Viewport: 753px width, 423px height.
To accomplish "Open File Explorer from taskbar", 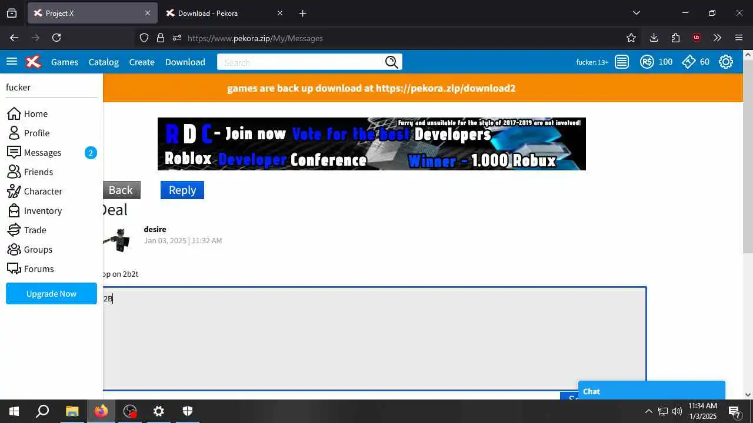I will click(72, 411).
